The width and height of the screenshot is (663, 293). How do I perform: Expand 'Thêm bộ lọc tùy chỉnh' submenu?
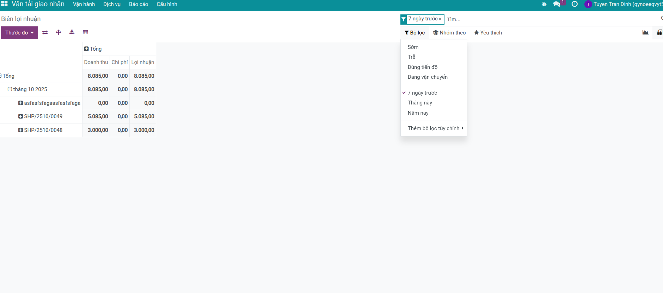[x=434, y=128]
